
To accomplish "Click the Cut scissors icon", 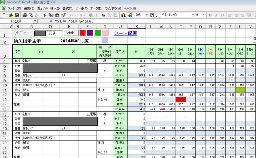I will tap(44, 15).
